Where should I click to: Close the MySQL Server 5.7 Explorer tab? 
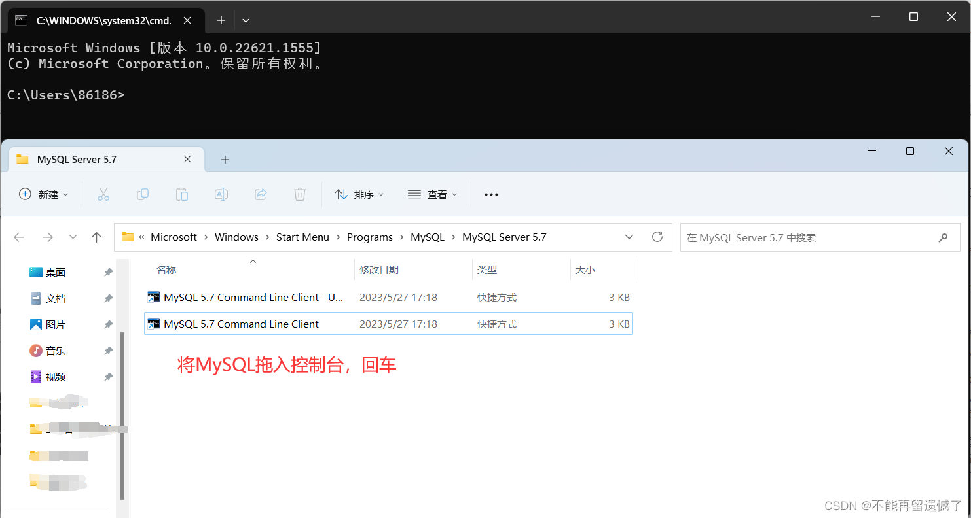pos(187,159)
